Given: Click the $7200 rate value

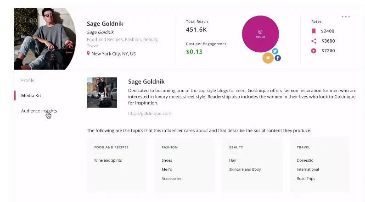Looking at the screenshot, I should tap(328, 51).
